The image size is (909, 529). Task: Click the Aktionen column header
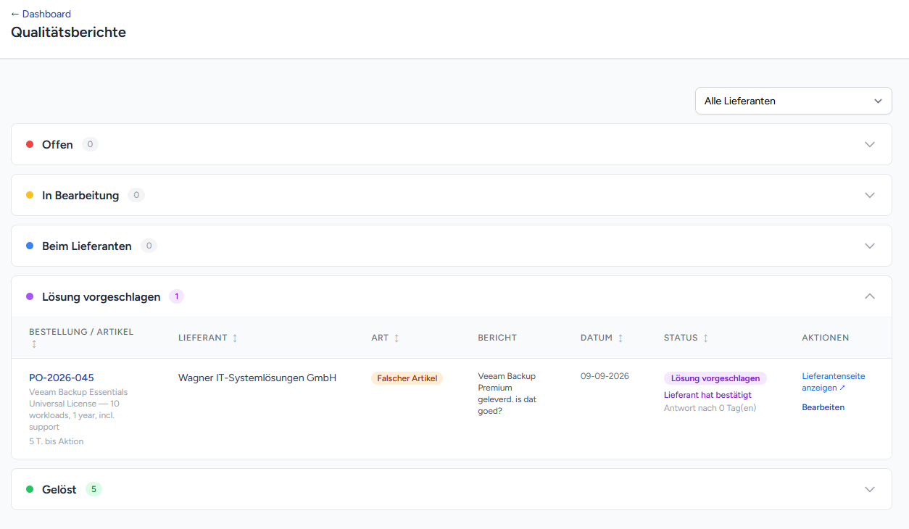tap(825, 338)
